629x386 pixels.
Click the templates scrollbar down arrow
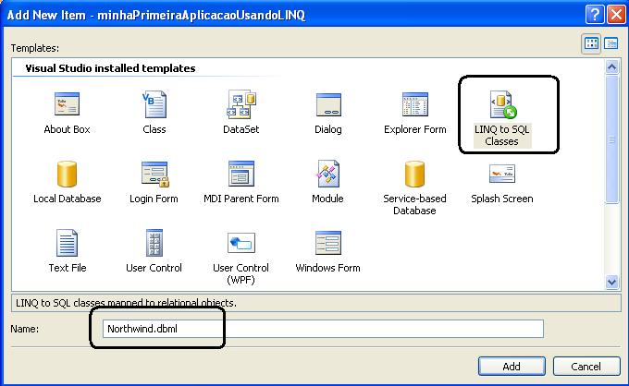point(611,282)
